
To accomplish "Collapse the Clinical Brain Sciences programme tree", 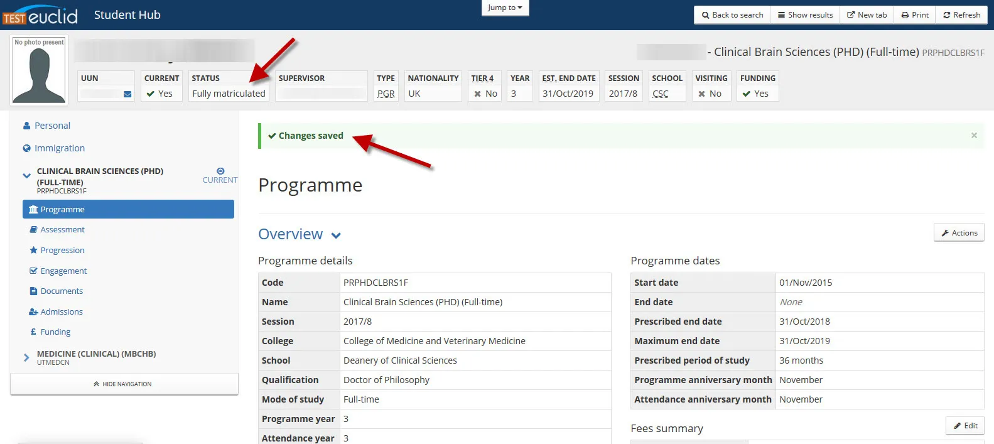I will (26, 176).
